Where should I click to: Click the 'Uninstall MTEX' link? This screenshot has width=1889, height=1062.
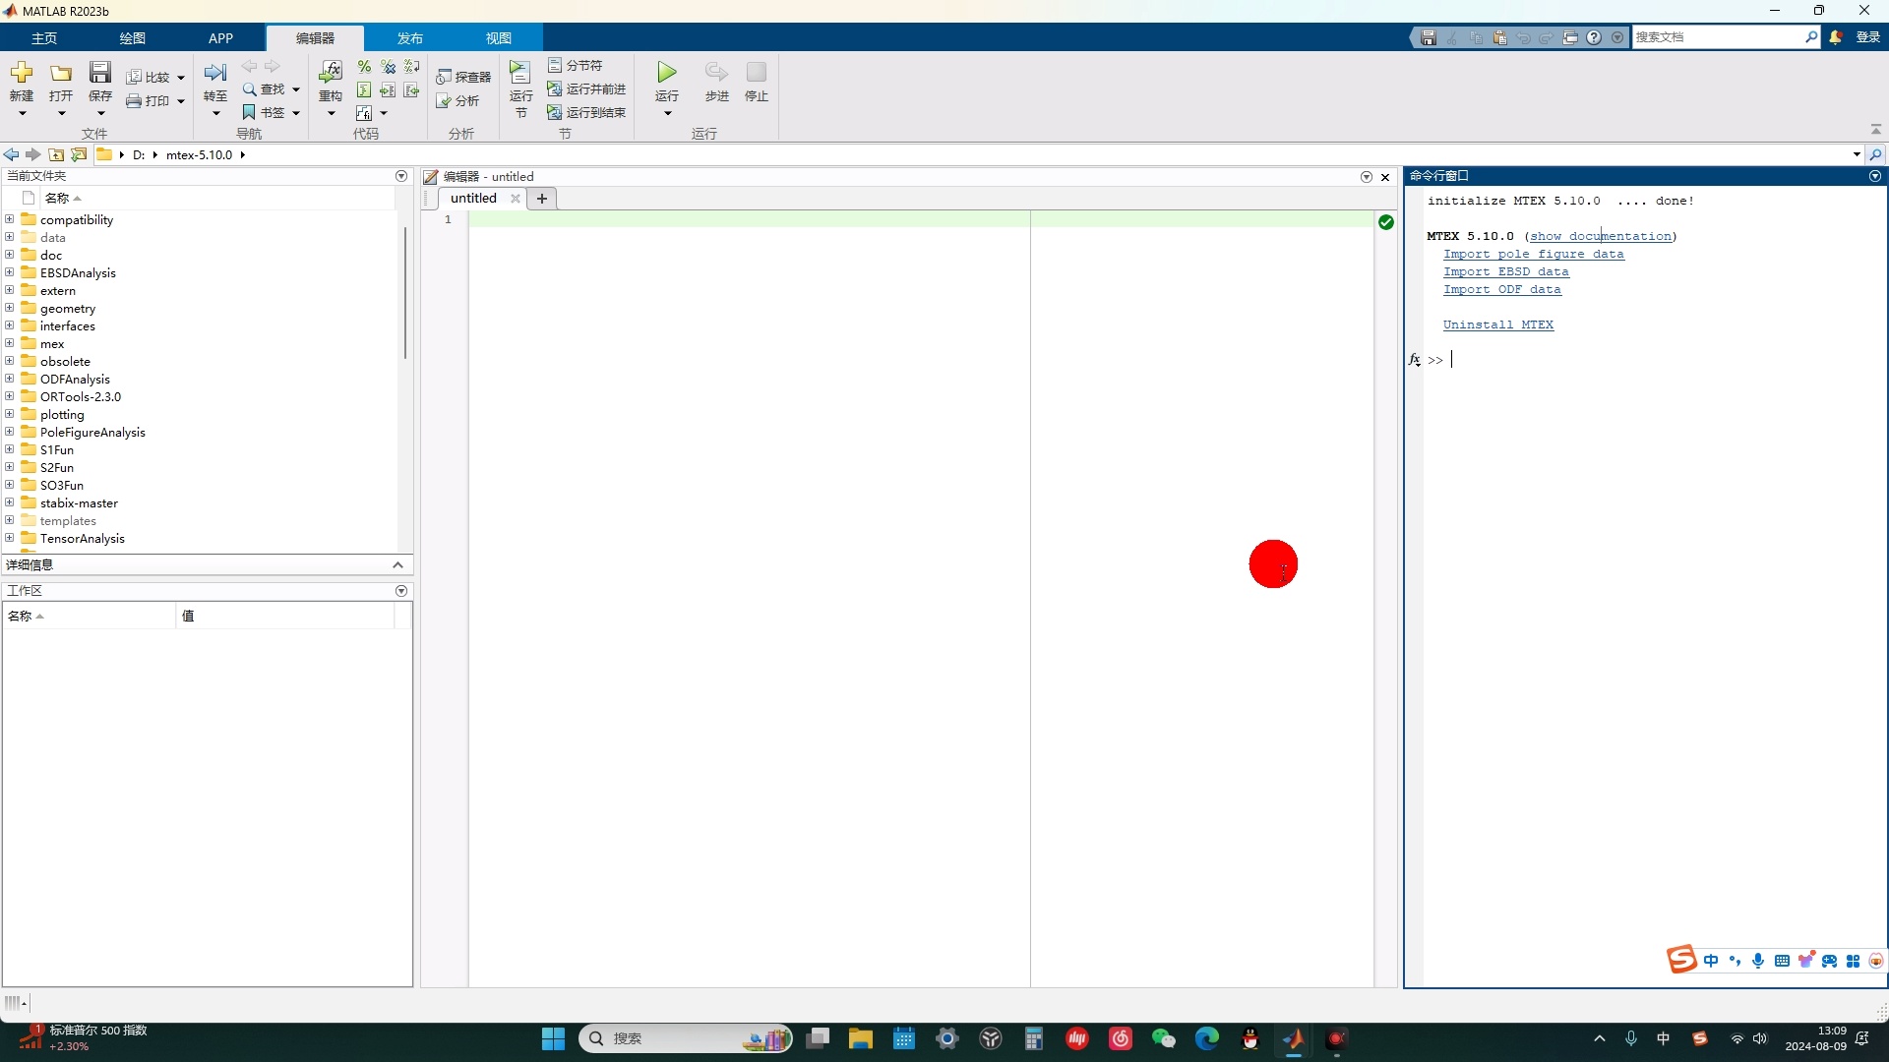point(1498,324)
